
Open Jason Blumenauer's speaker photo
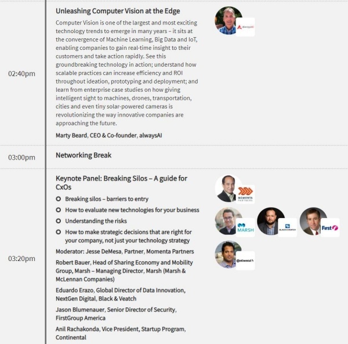(313, 221)
